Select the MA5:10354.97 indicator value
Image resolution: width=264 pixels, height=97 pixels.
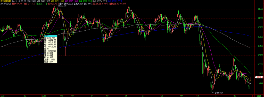pos(99,1)
